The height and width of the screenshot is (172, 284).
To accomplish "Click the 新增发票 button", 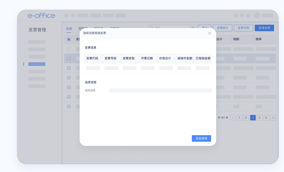I will pos(264,28).
